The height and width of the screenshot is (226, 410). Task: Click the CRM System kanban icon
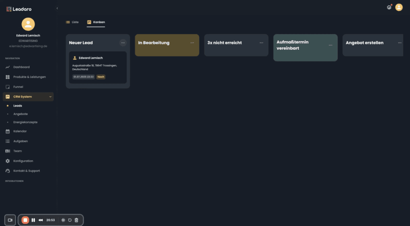click(8, 97)
